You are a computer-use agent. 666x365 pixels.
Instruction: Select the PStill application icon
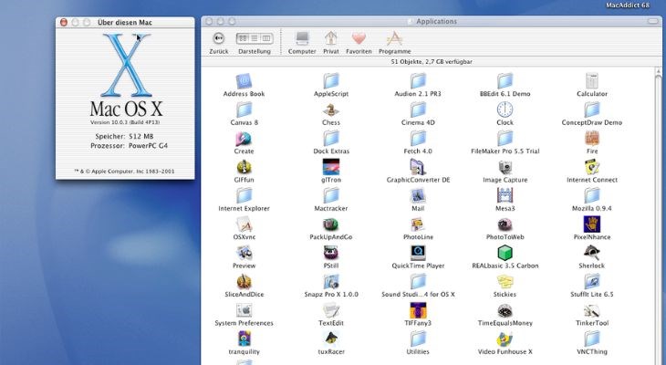click(331, 253)
